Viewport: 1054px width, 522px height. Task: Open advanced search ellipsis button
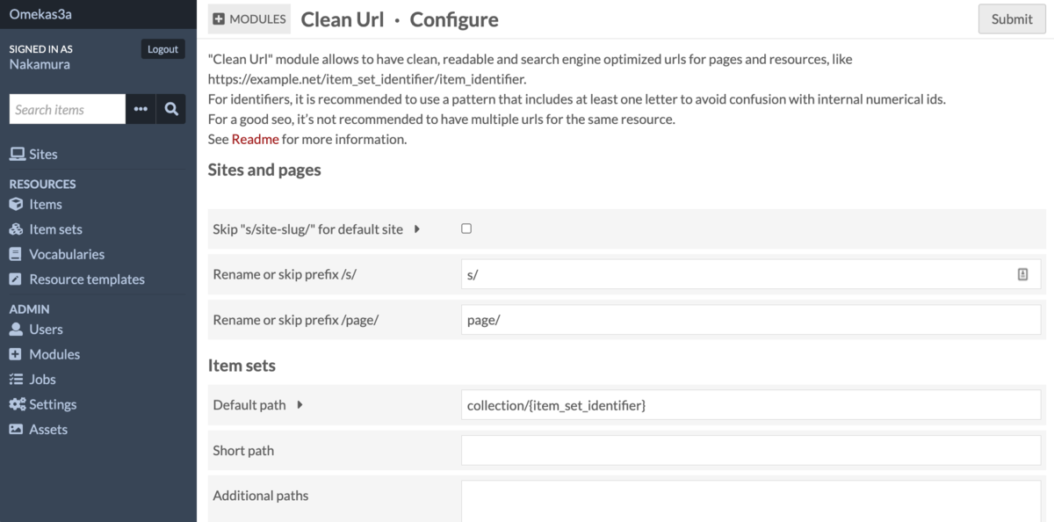click(x=141, y=110)
